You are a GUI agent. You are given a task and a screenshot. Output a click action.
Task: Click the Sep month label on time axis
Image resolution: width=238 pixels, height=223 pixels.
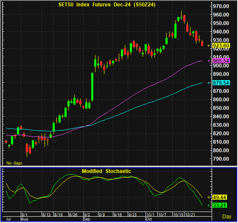[x=87, y=219]
